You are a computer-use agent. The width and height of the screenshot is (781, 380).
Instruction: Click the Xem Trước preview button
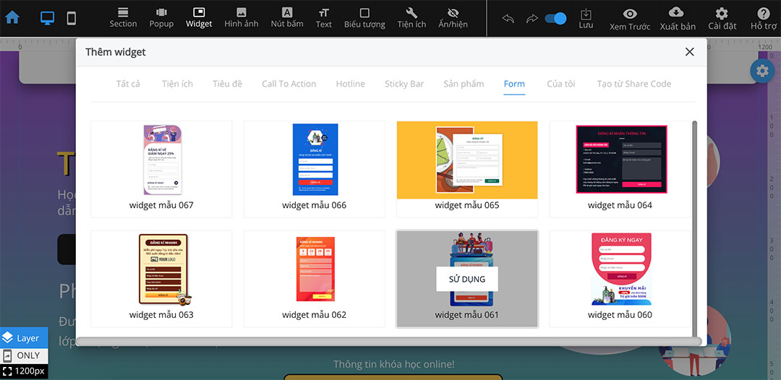click(x=629, y=18)
